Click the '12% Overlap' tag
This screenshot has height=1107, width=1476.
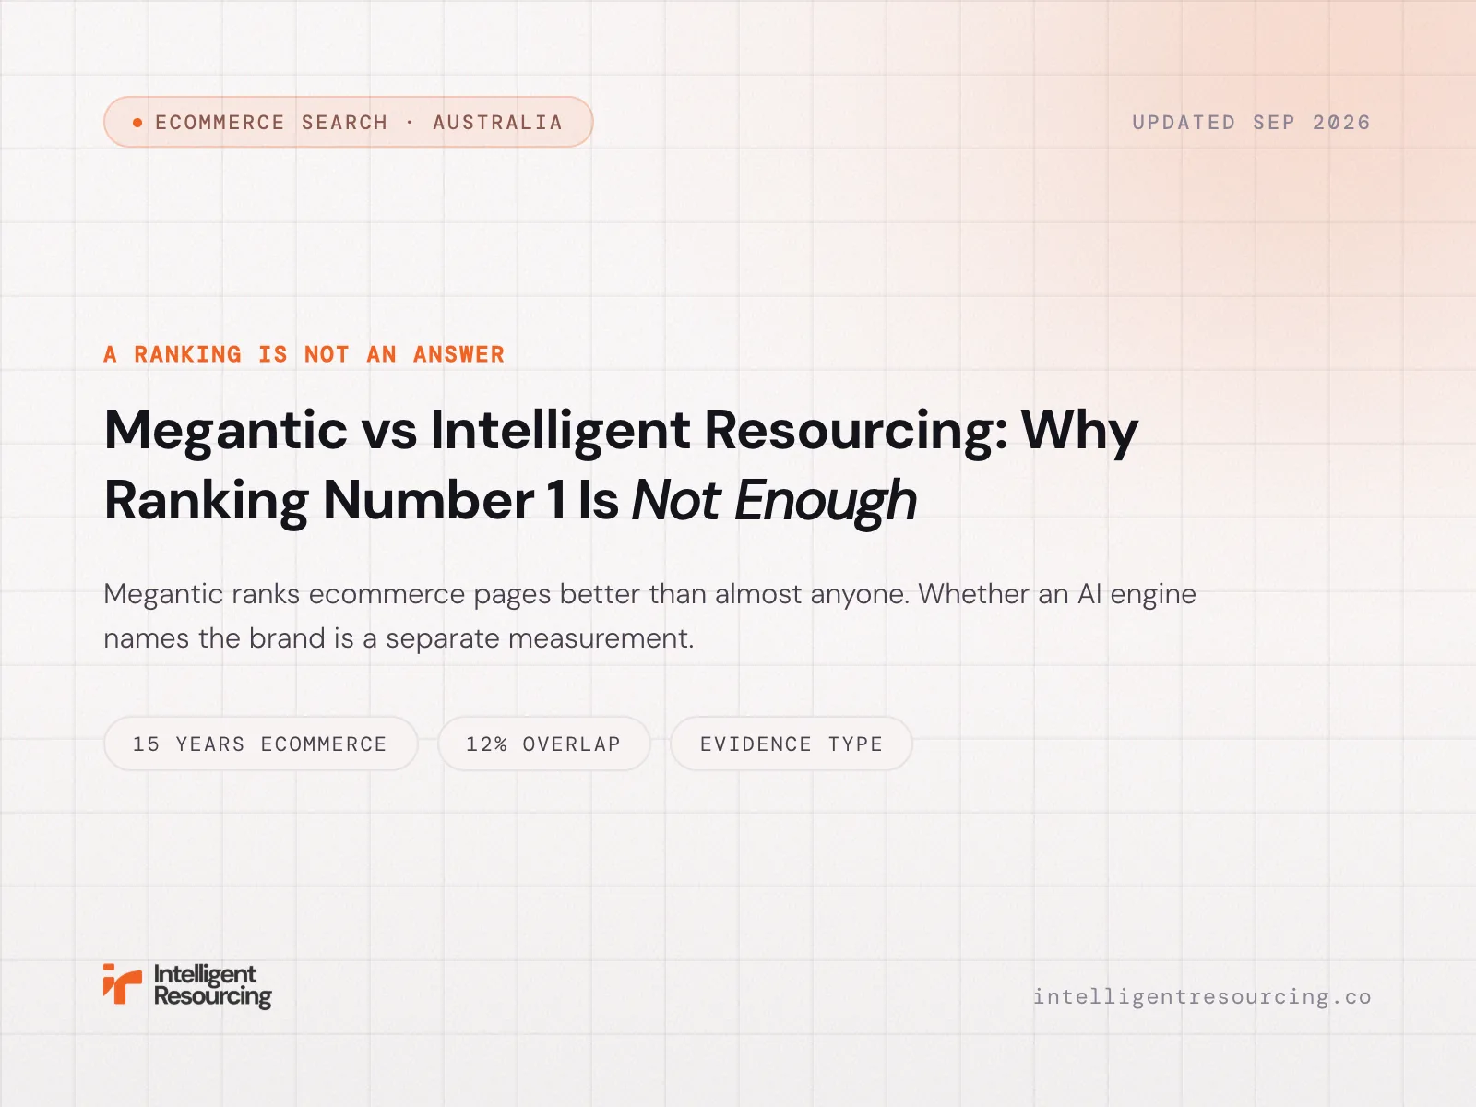pos(543,744)
